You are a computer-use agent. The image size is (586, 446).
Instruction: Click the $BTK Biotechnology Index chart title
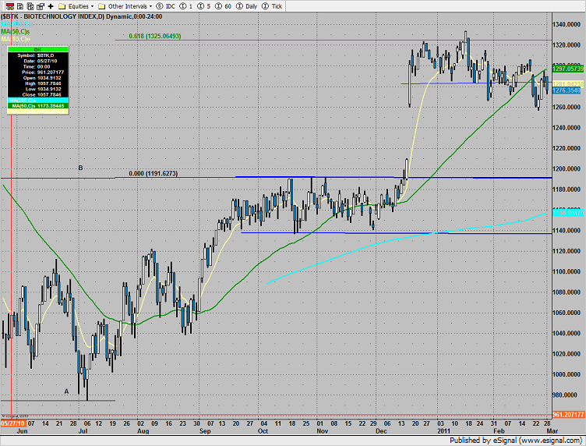(82, 16)
